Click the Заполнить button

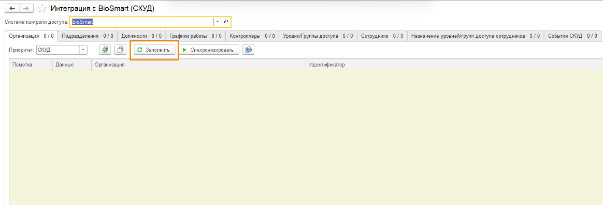coord(154,50)
